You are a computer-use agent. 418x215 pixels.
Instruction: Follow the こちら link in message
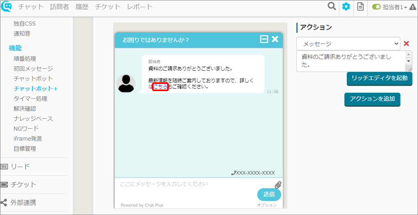pyautogui.click(x=160, y=87)
